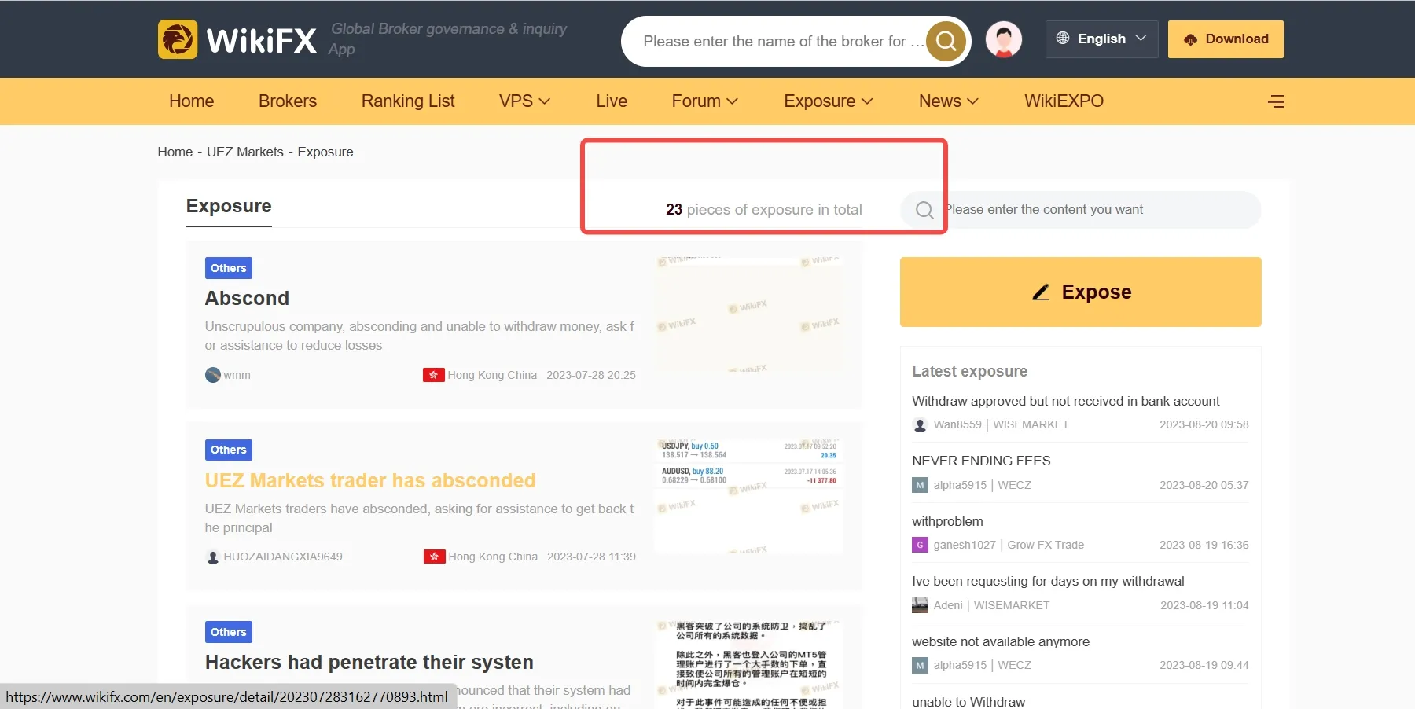Open the 'unable to Withdraw' exposure

click(x=968, y=701)
